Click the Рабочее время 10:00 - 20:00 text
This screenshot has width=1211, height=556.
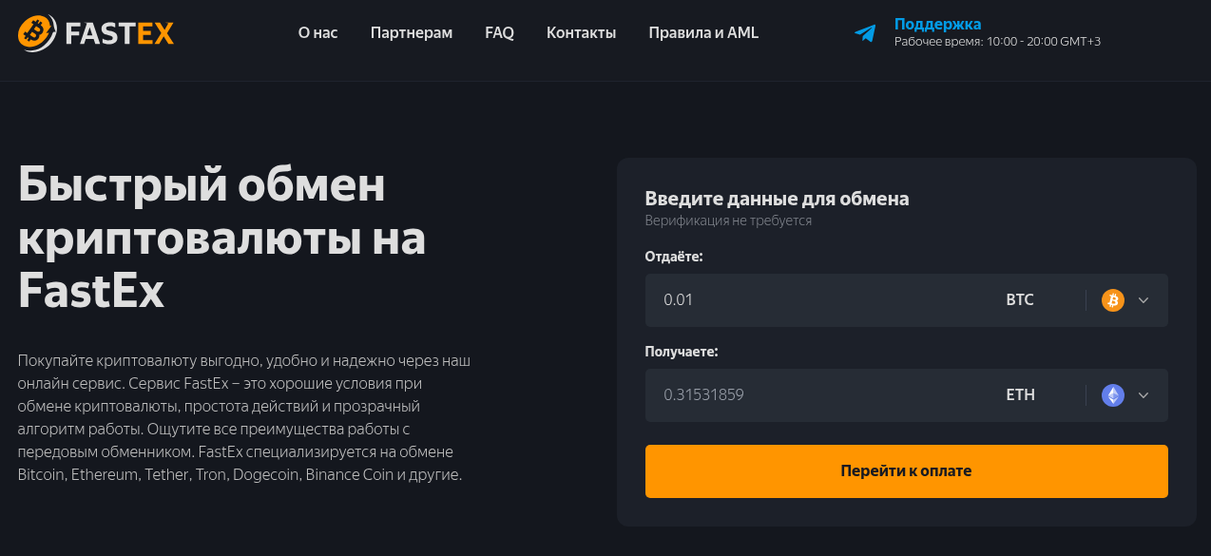997,42
